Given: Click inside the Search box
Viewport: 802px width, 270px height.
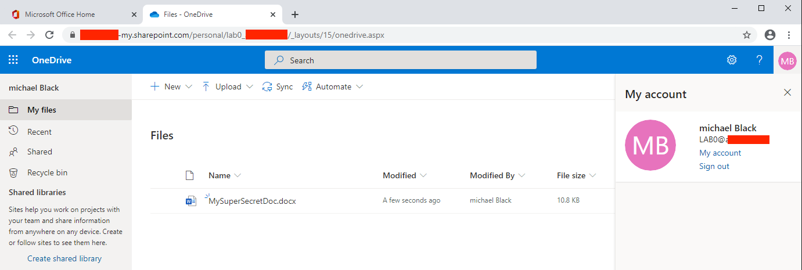Looking at the screenshot, I should click(x=401, y=60).
